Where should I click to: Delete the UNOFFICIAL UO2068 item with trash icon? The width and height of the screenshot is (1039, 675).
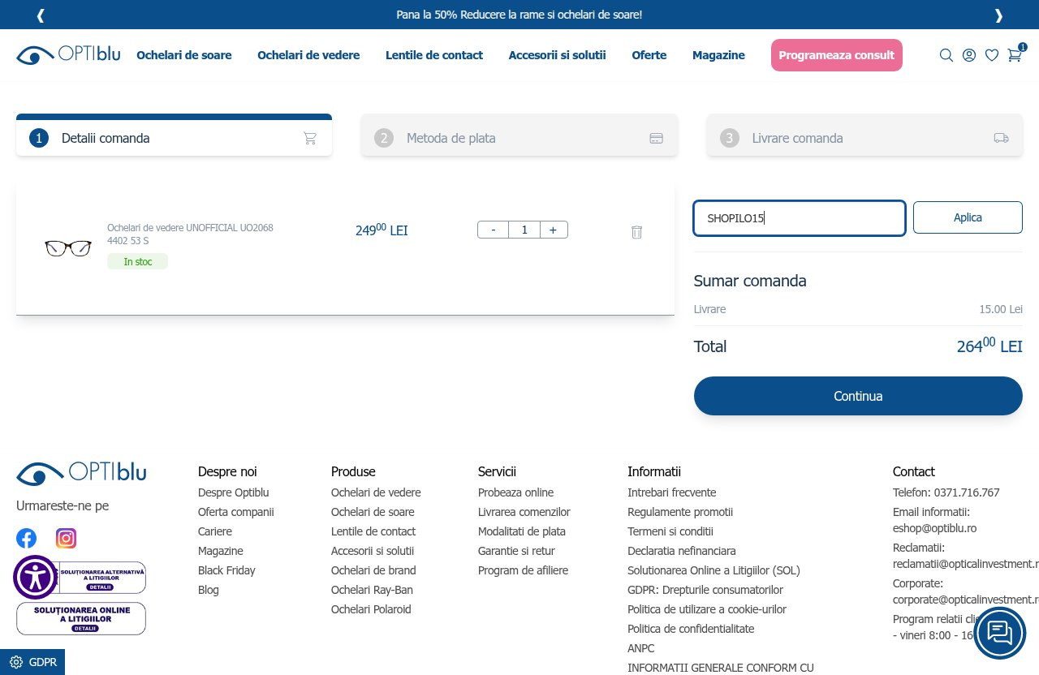(636, 232)
